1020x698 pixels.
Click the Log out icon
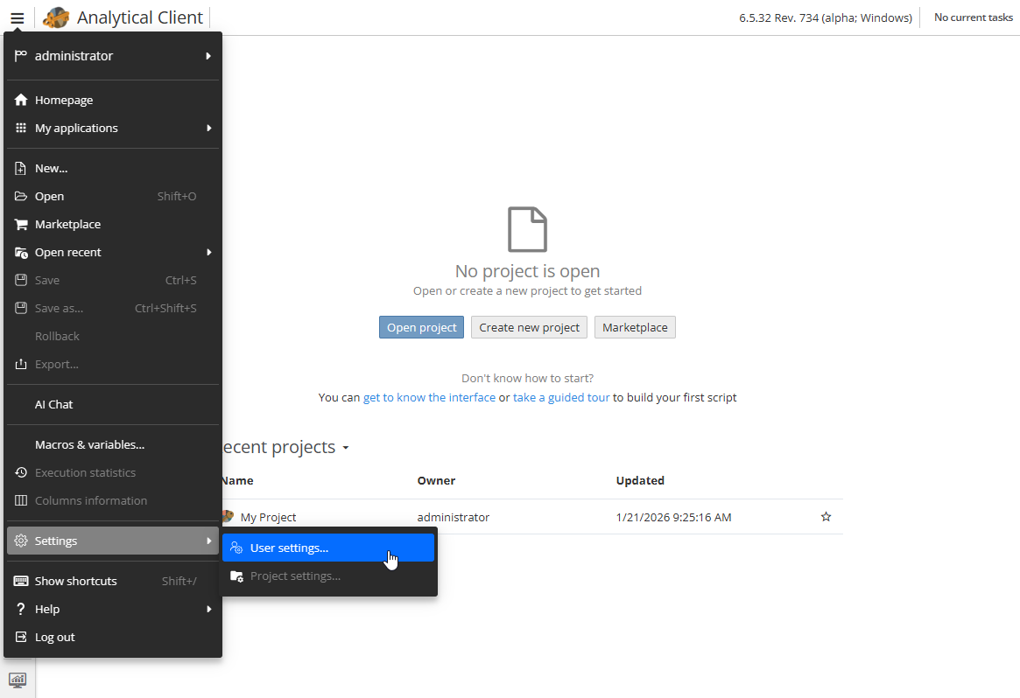coord(19,637)
